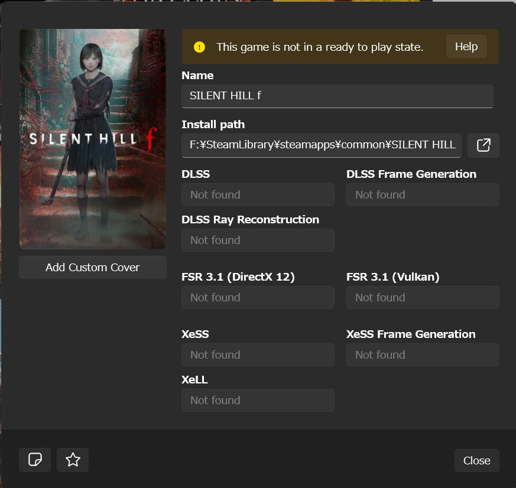Viewport: 516px width, 488px height.
Task: Click the 'This game is not in a ready to play state.' text
Action: coord(320,47)
